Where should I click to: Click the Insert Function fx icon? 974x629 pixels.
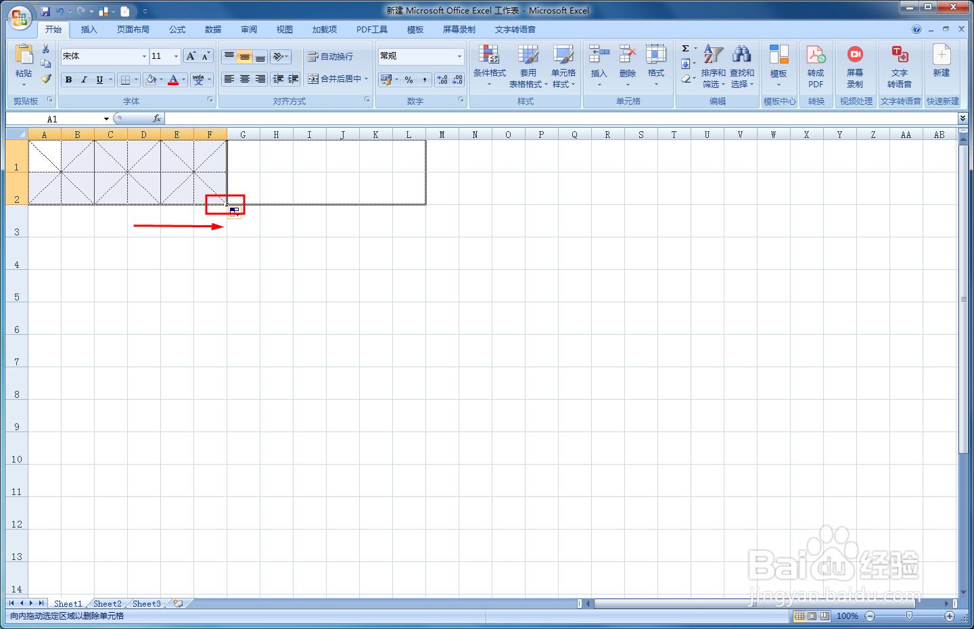tap(156, 118)
